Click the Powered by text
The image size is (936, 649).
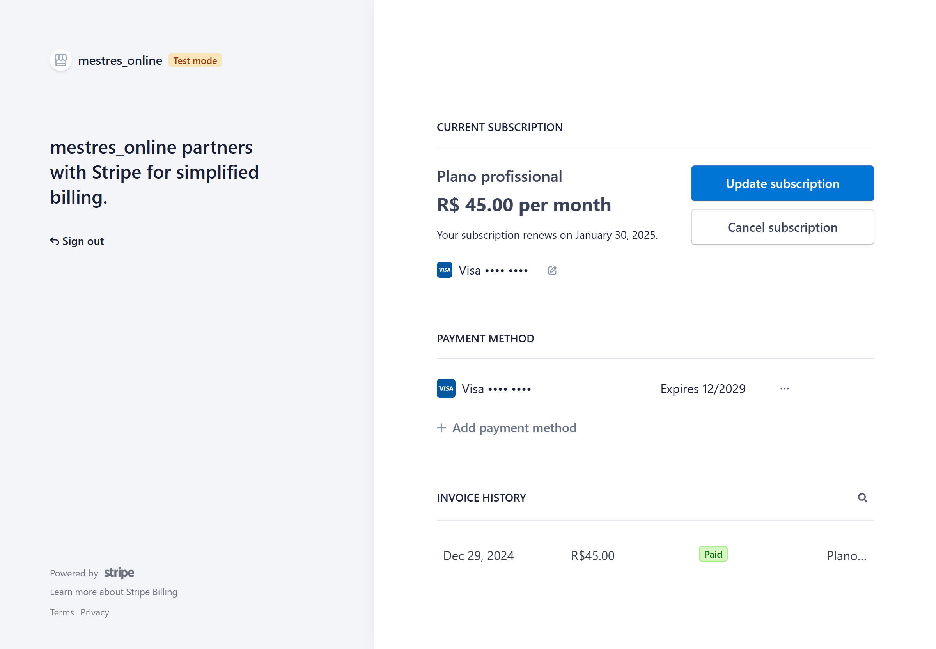click(x=74, y=573)
